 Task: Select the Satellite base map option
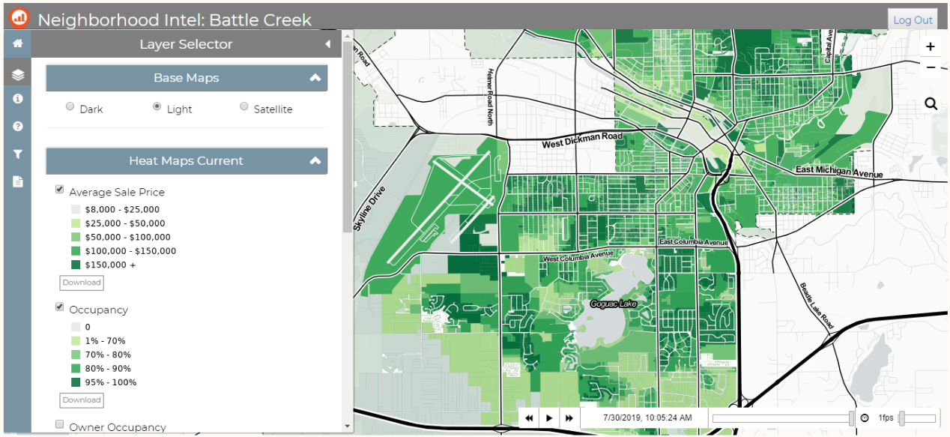click(x=244, y=107)
